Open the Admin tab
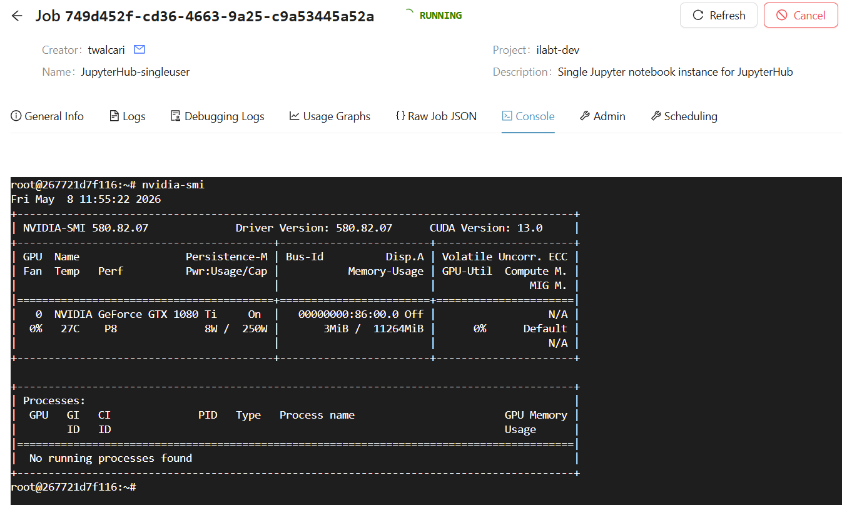This screenshot has width=842, height=505. pyautogui.click(x=602, y=116)
